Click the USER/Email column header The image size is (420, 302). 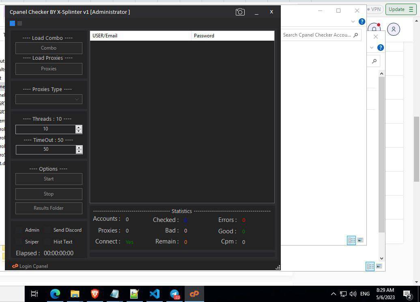(x=140, y=36)
